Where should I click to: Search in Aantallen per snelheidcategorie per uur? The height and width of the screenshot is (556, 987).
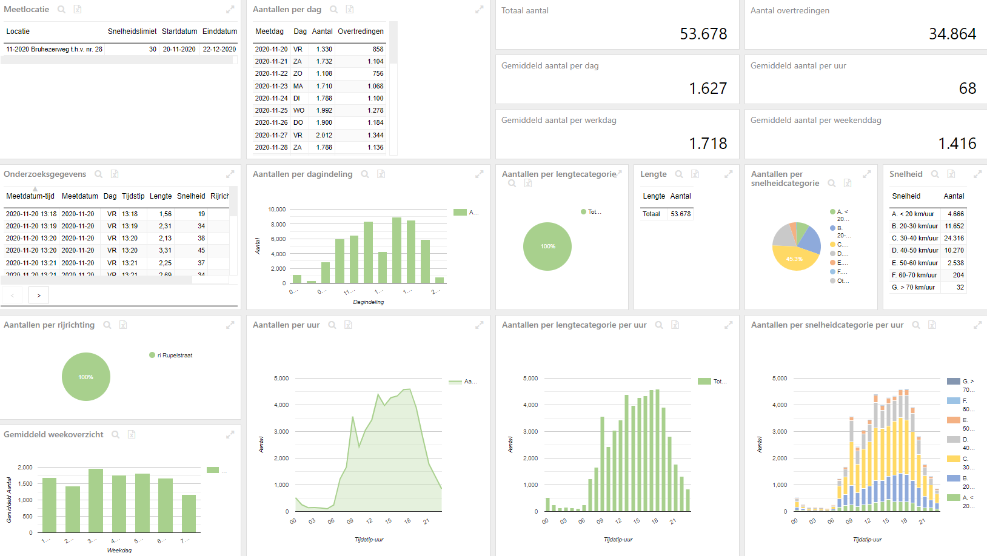click(x=916, y=325)
